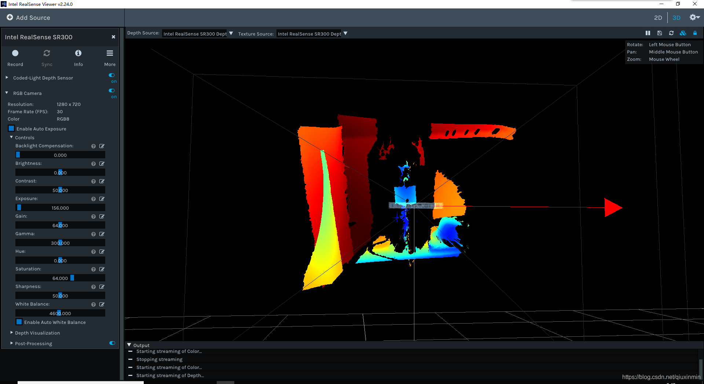Click the point cloud shading icon
Screen dimensions: 704x384
point(683,33)
